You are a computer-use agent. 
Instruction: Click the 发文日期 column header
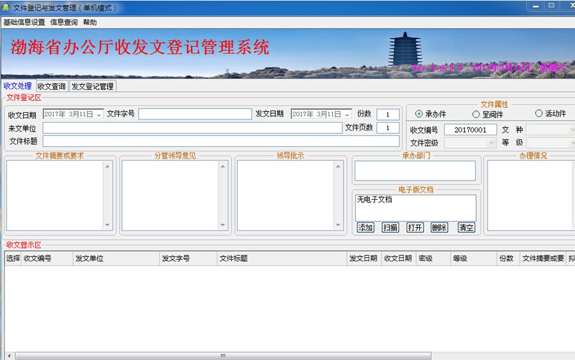click(364, 258)
